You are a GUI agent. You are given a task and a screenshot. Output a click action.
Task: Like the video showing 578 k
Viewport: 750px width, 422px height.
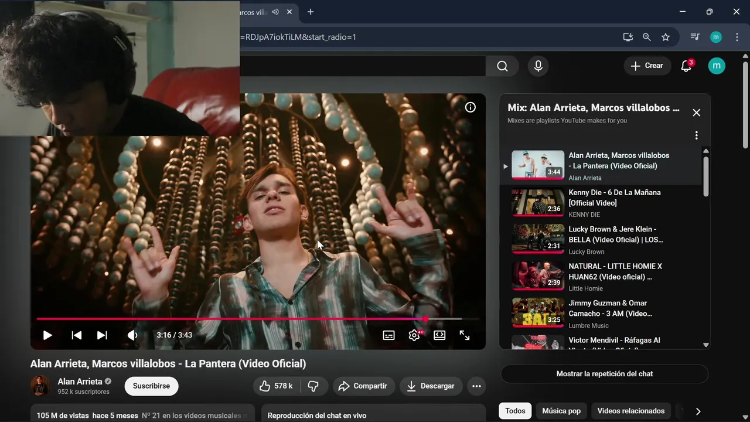[277, 386]
